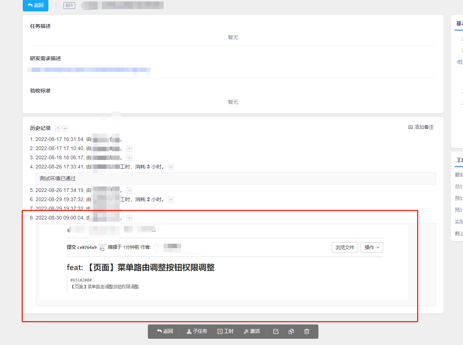Image resolution: width=463 pixels, height=345 pixels.
Task: Expand details of 2022-08-26 17:33:41 history entry
Action: [171, 167]
